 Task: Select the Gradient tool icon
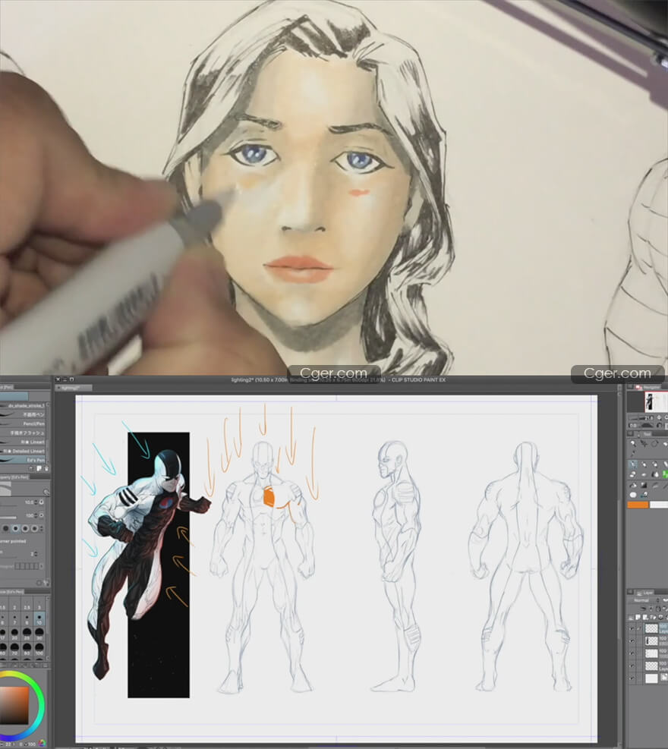point(644,485)
